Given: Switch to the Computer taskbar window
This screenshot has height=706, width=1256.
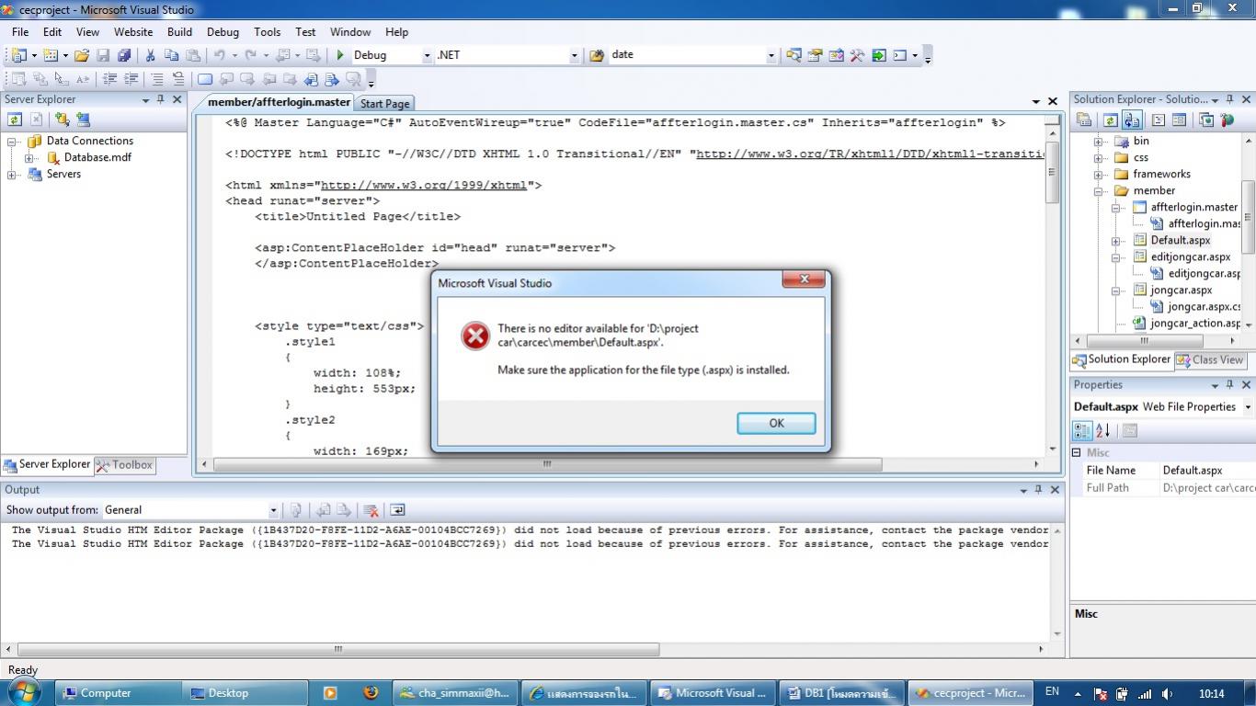Looking at the screenshot, I should 120,693.
